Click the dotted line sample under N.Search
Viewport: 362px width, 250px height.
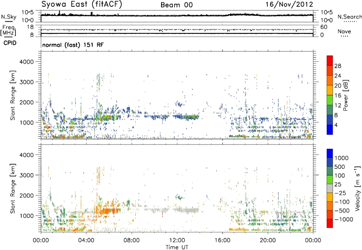(x=350, y=21)
